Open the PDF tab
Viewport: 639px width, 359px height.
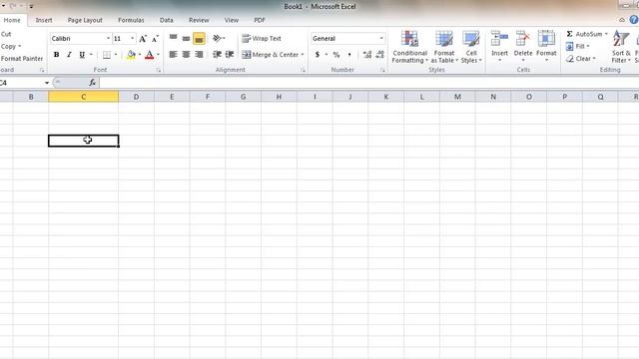tap(260, 20)
